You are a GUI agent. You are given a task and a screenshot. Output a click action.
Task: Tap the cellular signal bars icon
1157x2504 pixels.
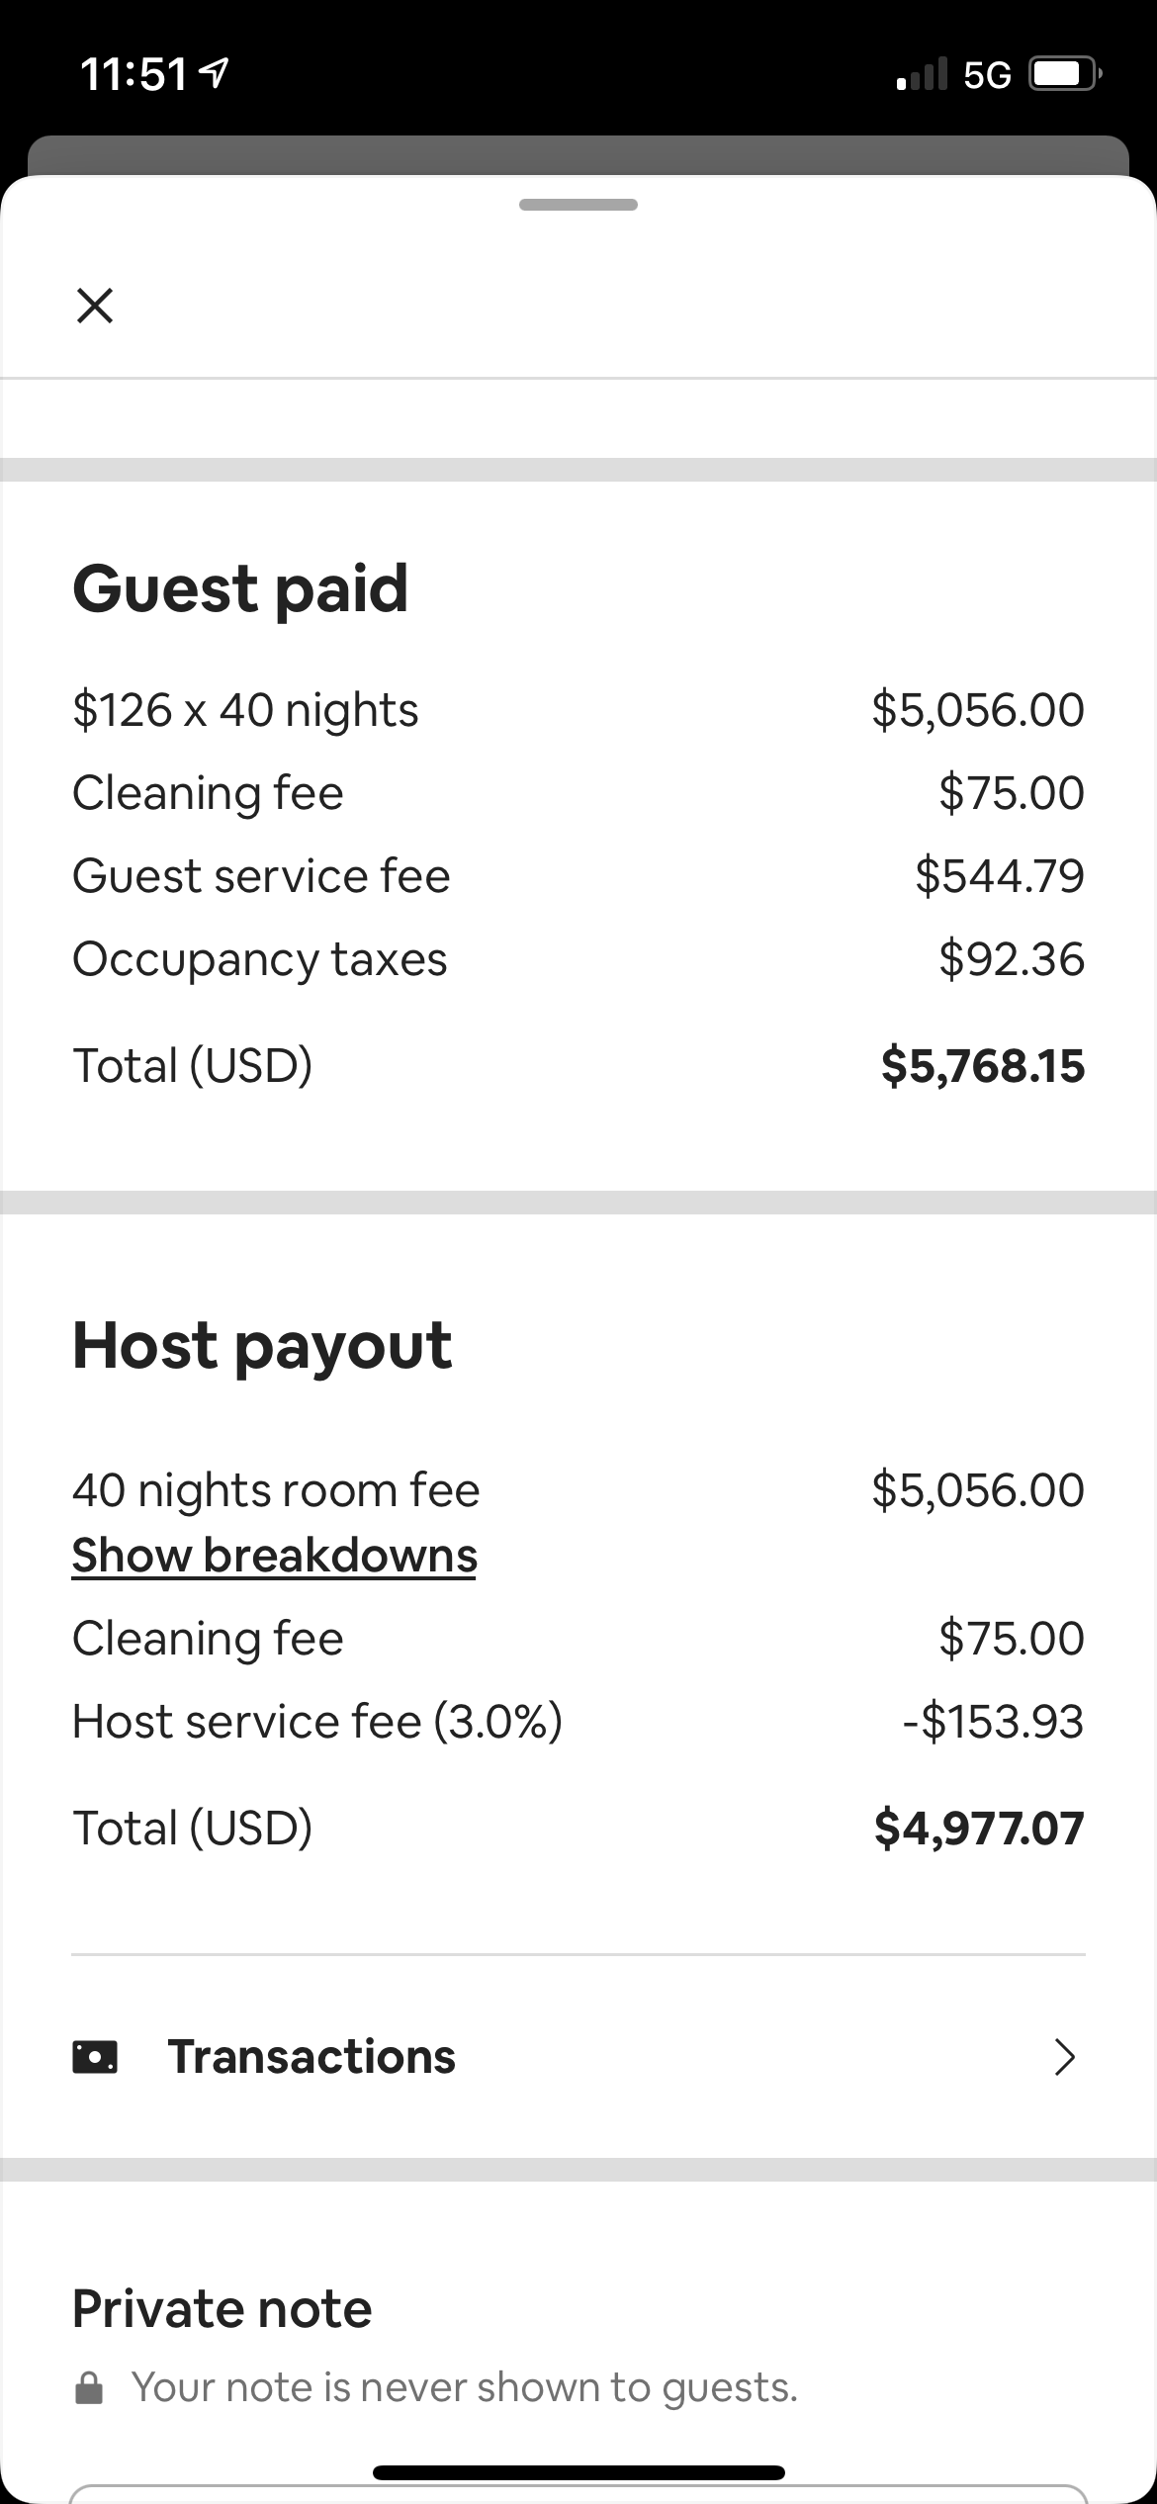[922, 74]
